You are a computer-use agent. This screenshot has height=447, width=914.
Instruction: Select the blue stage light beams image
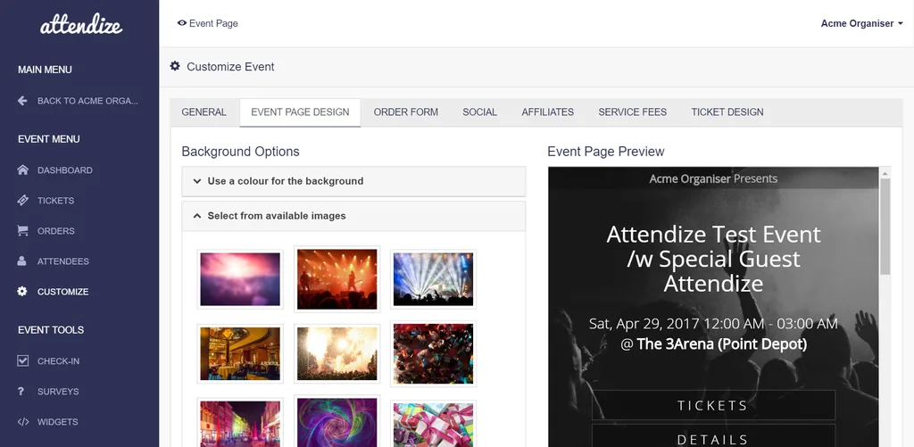click(433, 279)
